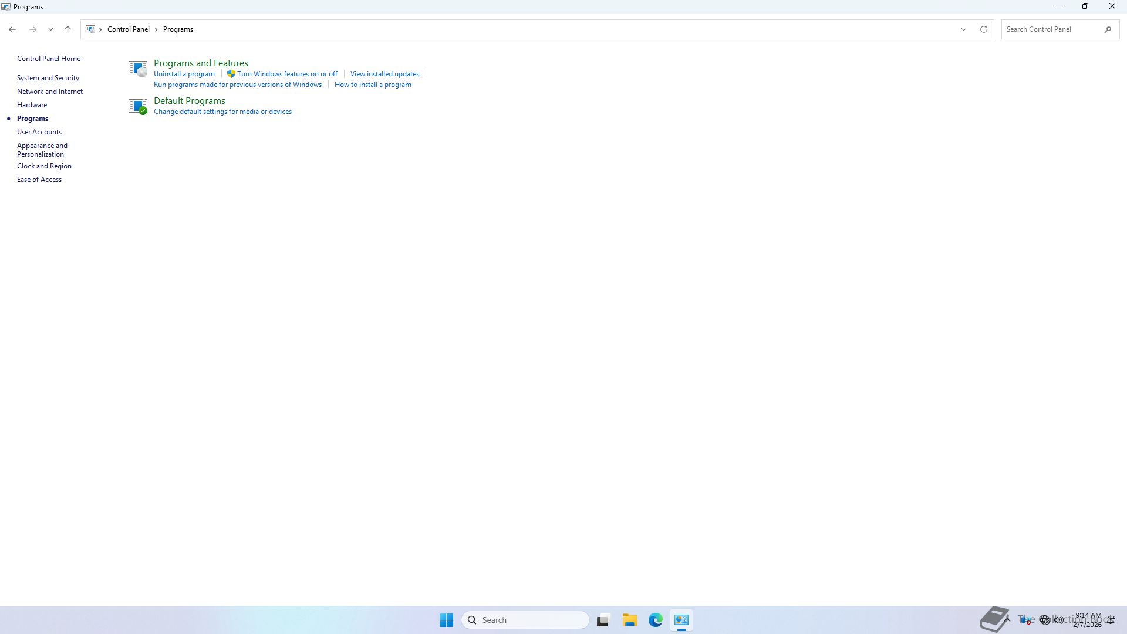Screen dimensions: 1127x634
Task: Open File Explorer from taskbar
Action: (x=629, y=620)
